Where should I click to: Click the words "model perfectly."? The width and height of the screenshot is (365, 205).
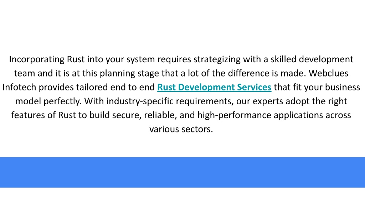[x=48, y=101]
